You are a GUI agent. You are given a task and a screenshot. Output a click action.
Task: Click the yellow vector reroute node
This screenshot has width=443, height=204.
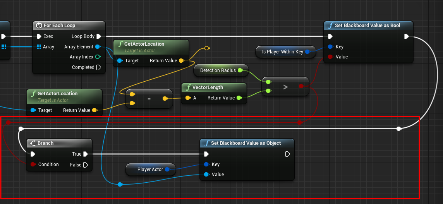pyautogui.click(x=207, y=48)
